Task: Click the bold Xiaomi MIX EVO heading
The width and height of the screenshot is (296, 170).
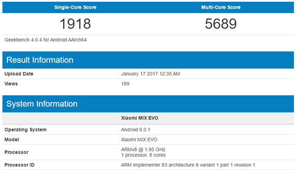Action: 140,118
